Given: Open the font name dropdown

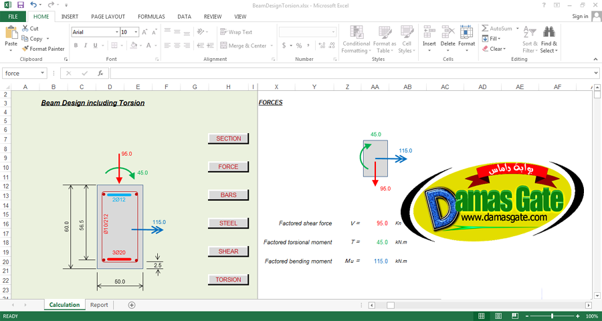Looking at the screenshot, I should click(117, 32).
